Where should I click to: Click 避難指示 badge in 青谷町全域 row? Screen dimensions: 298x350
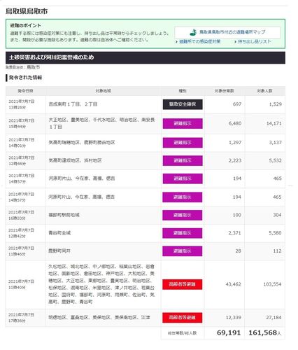(x=183, y=233)
